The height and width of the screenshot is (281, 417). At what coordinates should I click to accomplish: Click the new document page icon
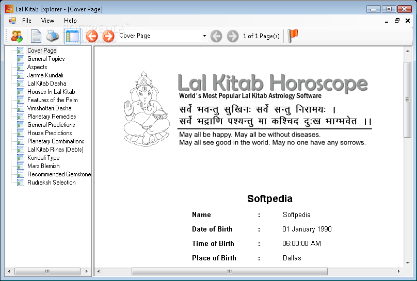(x=36, y=36)
